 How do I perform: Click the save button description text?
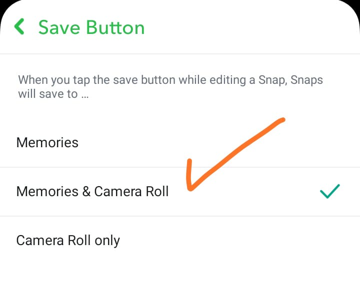coord(170,87)
